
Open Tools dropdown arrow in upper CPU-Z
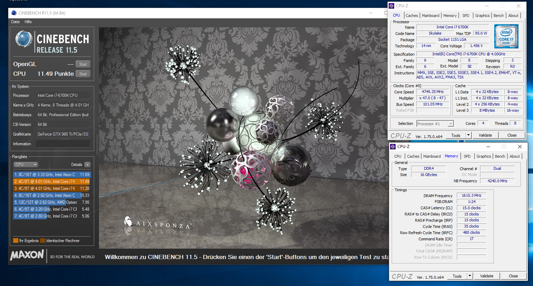(x=469, y=136)
